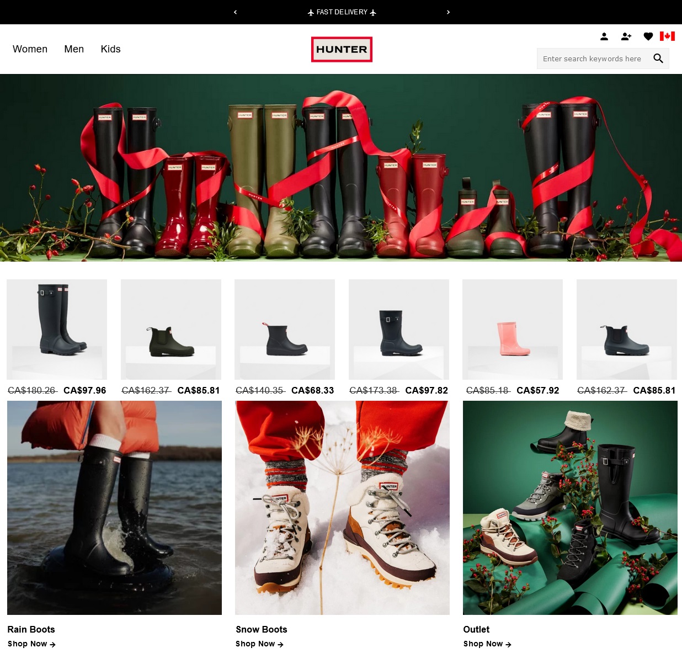The image size is (682, 653).
Task: Open the pink kids boot priced CA$57.92
Action: (x=512, y=330)
